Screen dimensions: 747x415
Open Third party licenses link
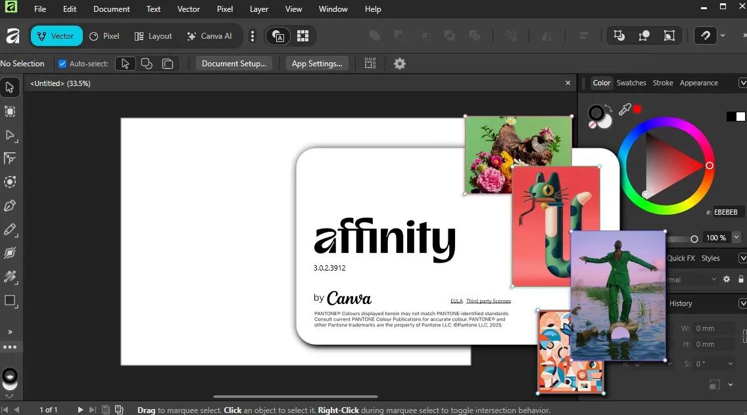click(489, 301)
